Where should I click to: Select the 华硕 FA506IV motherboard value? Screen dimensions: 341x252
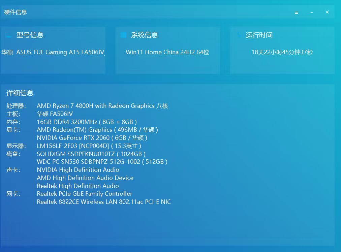(55, 114)
